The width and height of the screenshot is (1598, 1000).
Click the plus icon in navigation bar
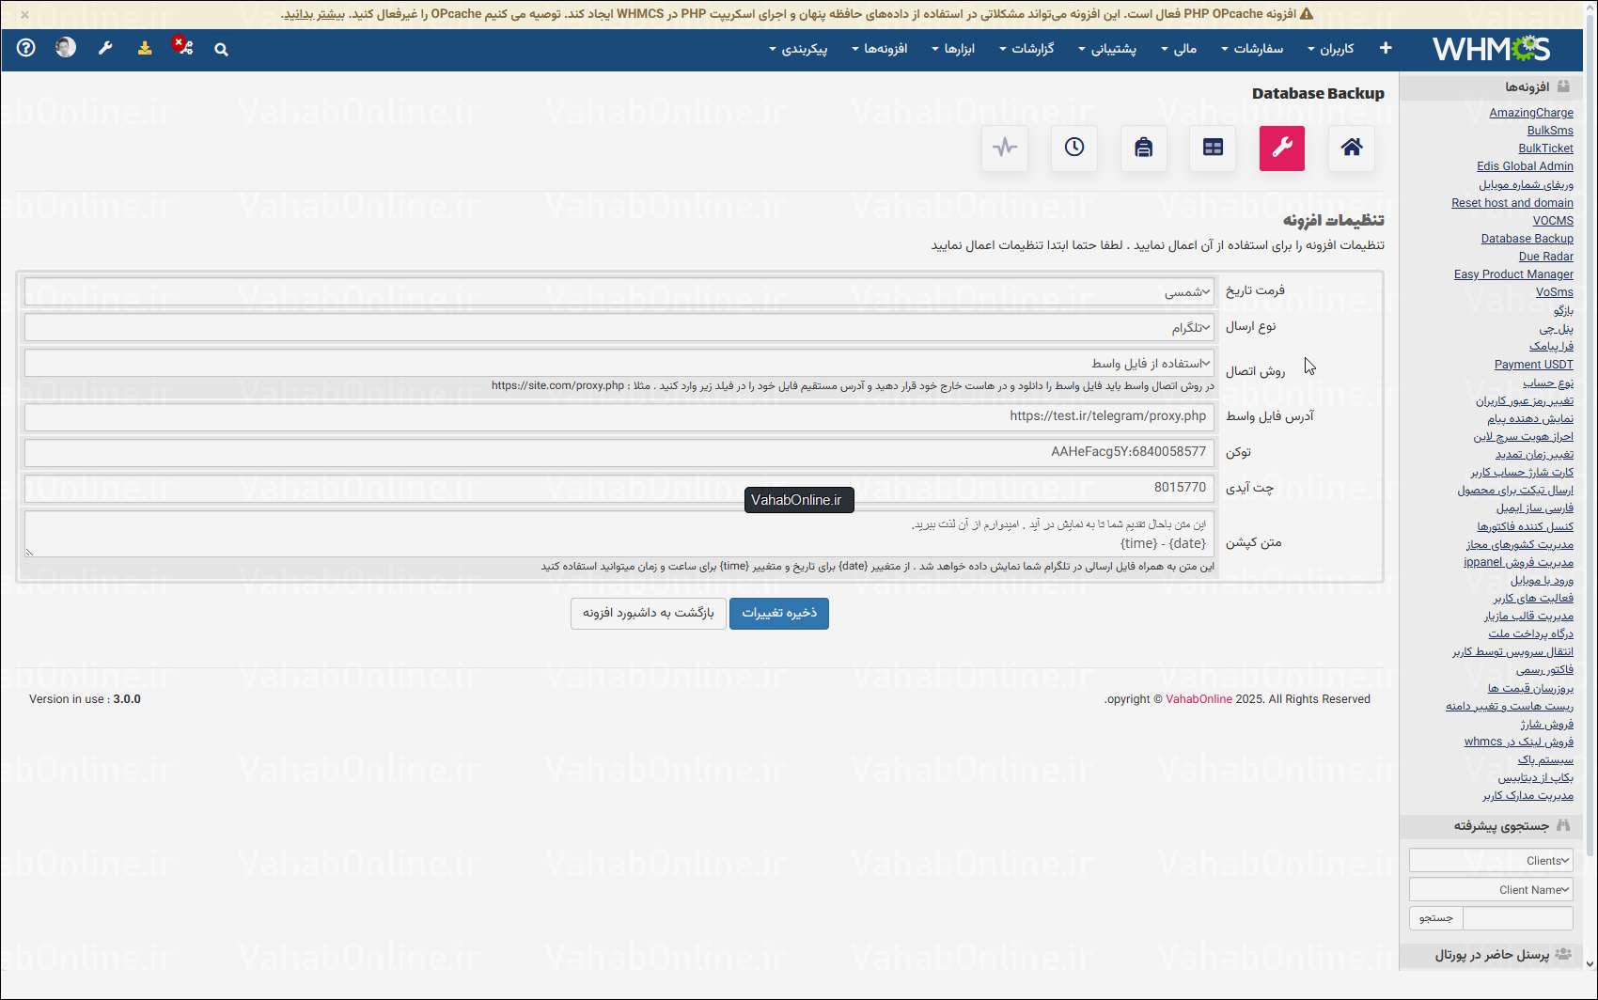click(1386, 48)
